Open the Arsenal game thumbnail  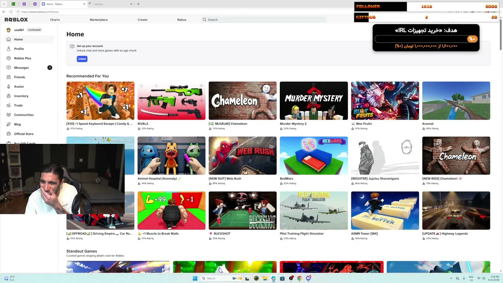point(456,101)
